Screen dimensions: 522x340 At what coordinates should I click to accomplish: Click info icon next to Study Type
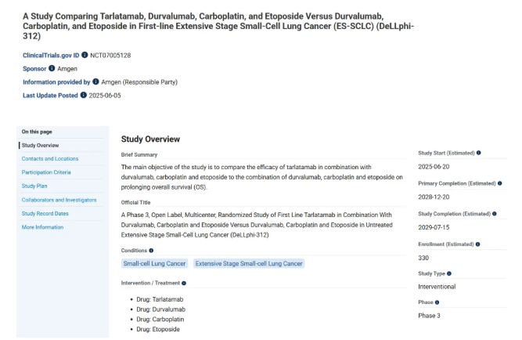[449, 273]
